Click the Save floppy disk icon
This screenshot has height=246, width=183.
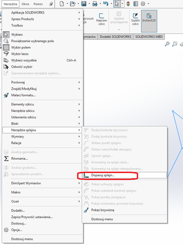pos(84,4)
